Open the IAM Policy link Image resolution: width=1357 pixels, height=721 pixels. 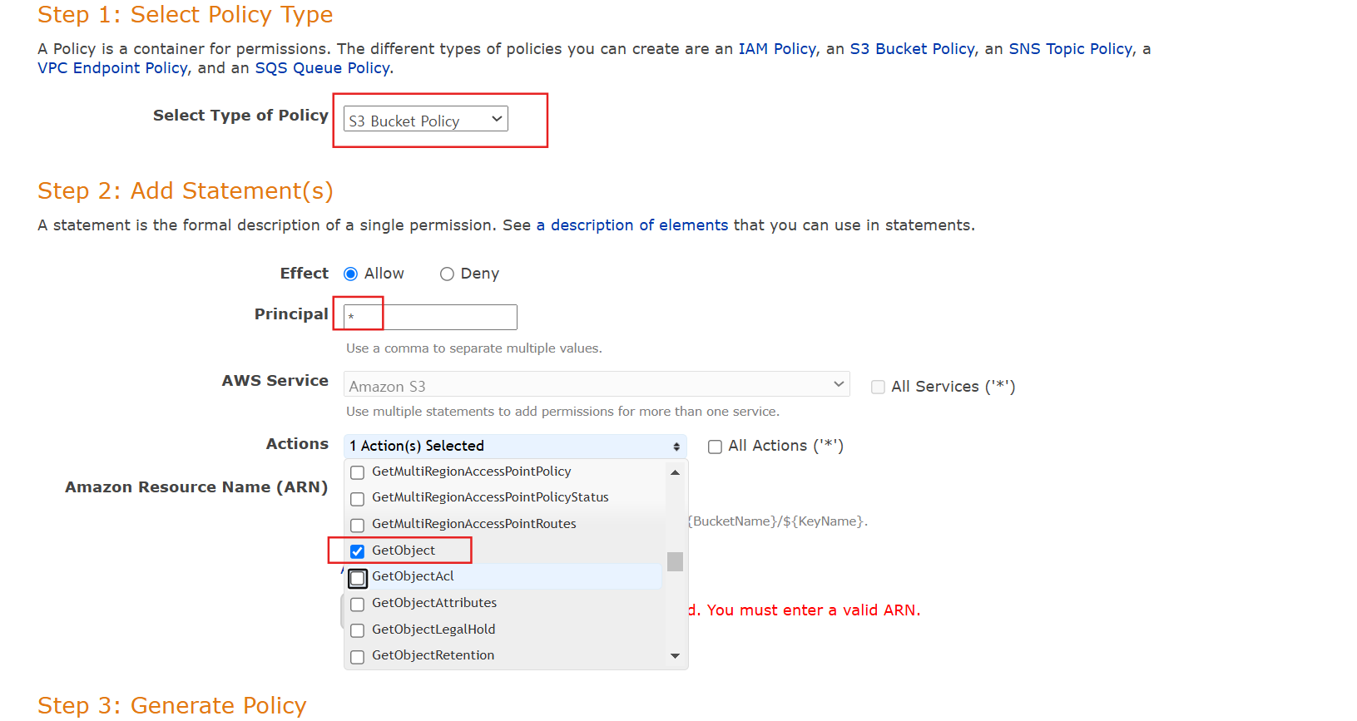point(777,49)
